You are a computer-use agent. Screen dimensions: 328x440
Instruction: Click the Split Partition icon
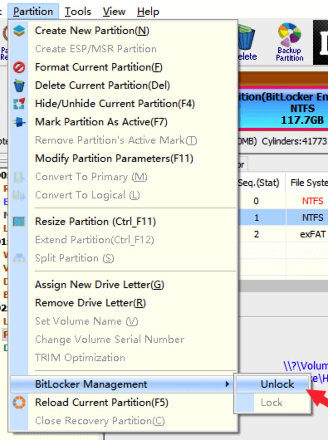19,258
